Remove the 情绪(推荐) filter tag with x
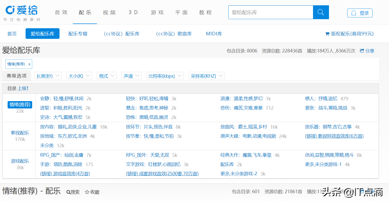This screenshot has width=389, height=203. tap(29, 64)
